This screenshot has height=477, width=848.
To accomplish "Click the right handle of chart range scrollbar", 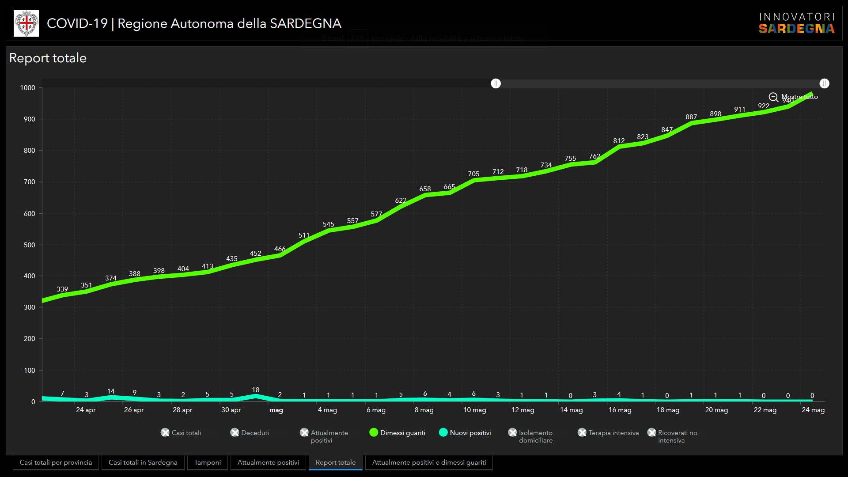I will [824, 83].
